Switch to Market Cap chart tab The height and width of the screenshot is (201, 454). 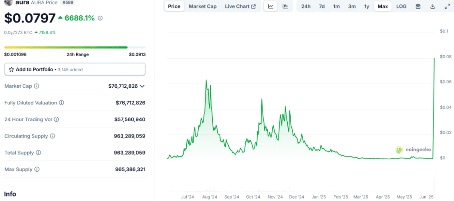click(203, 6)
